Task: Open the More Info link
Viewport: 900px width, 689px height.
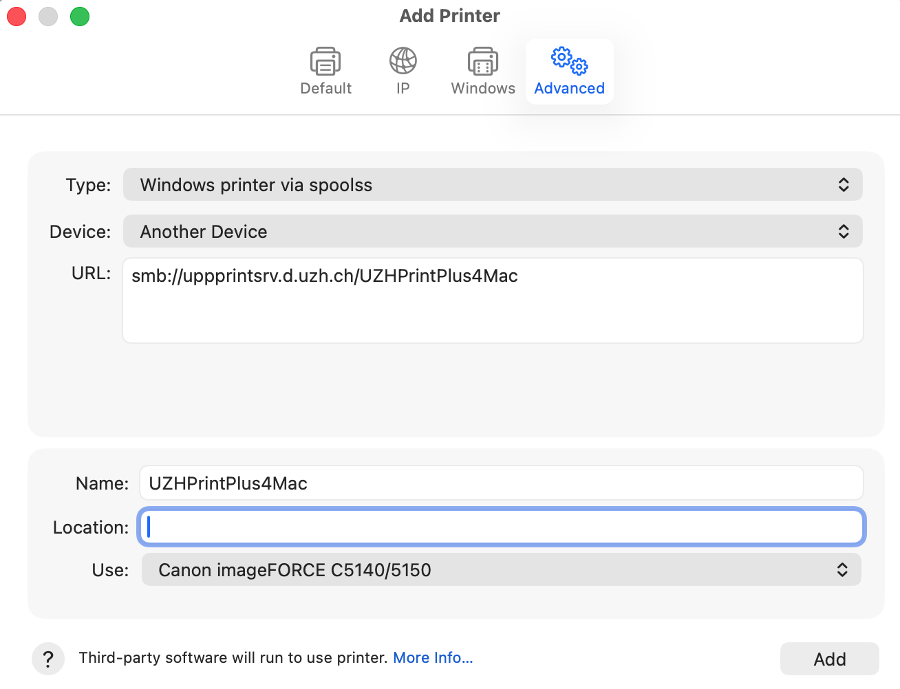Action: 433,657
